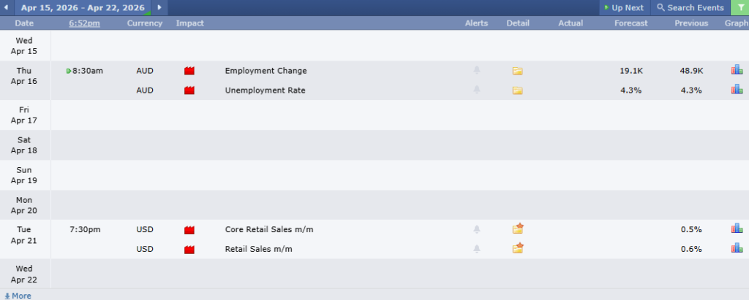
Task: Click the Alerts column header
Action: point(476,23)
